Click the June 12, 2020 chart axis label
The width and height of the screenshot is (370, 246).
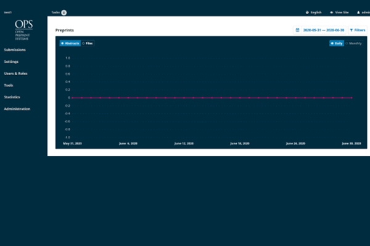(183, 143)
